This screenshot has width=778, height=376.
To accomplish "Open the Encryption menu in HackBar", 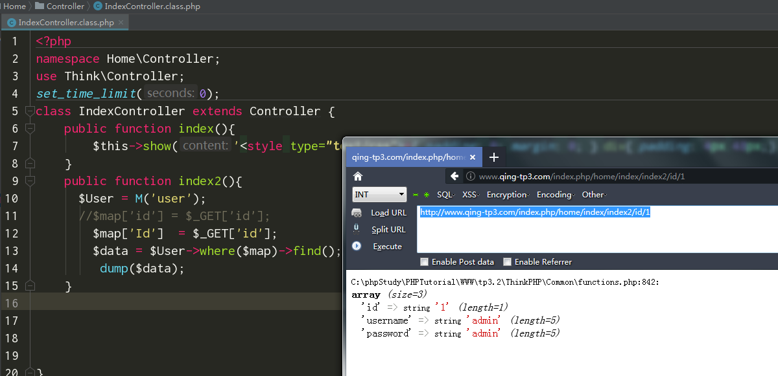I will pos(508,195).
